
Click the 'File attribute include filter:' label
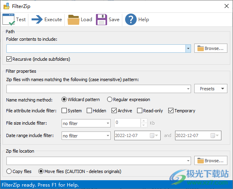(x=31, y=111)
